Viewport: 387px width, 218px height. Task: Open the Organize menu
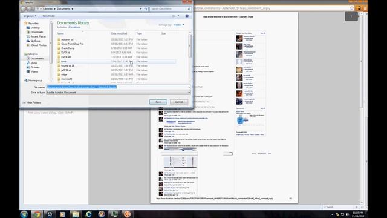pyautogui.click(x=30, y=16)
